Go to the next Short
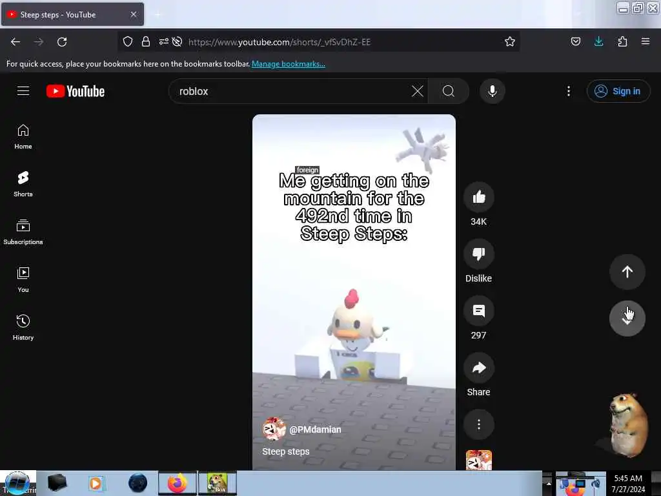 click(x=627, y=319)
